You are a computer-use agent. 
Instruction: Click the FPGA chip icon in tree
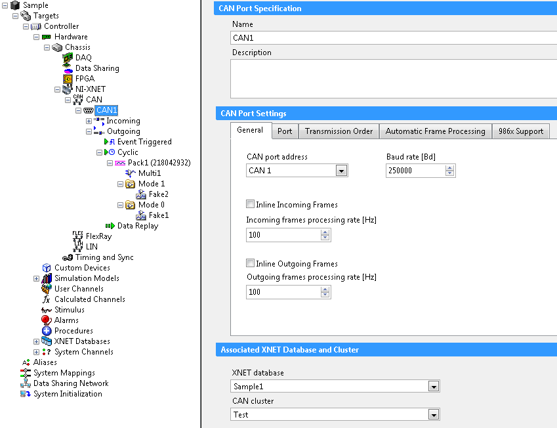68,79
